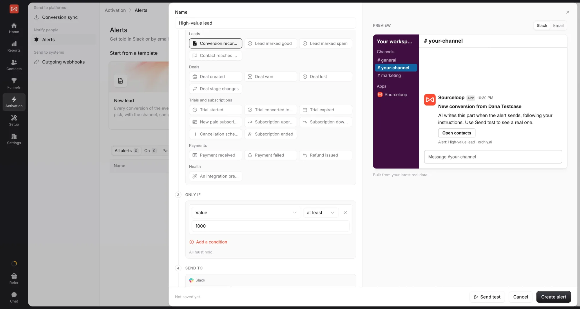
Task: Close the alert editor dialog
Action: (568, 12)
